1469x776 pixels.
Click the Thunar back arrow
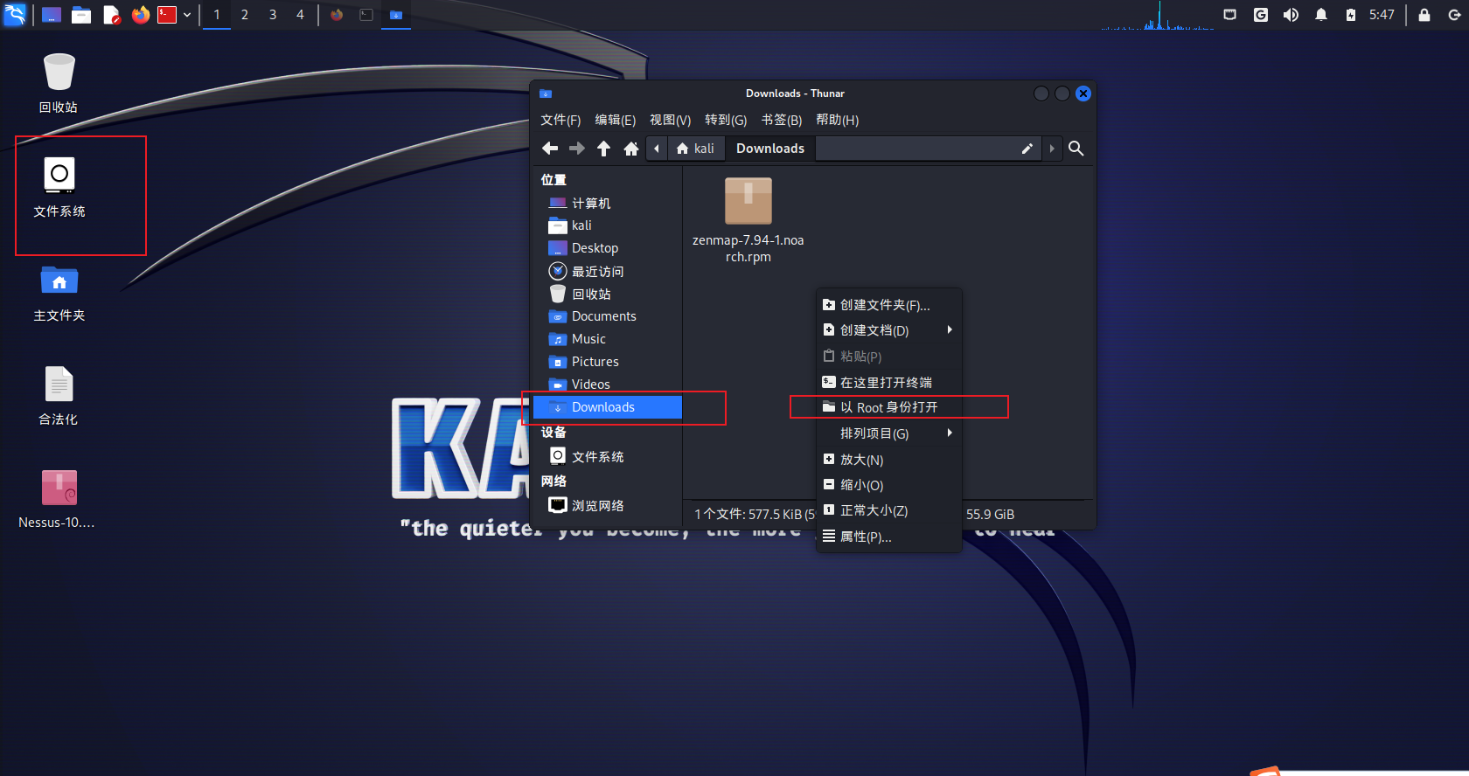coord(550,149)
